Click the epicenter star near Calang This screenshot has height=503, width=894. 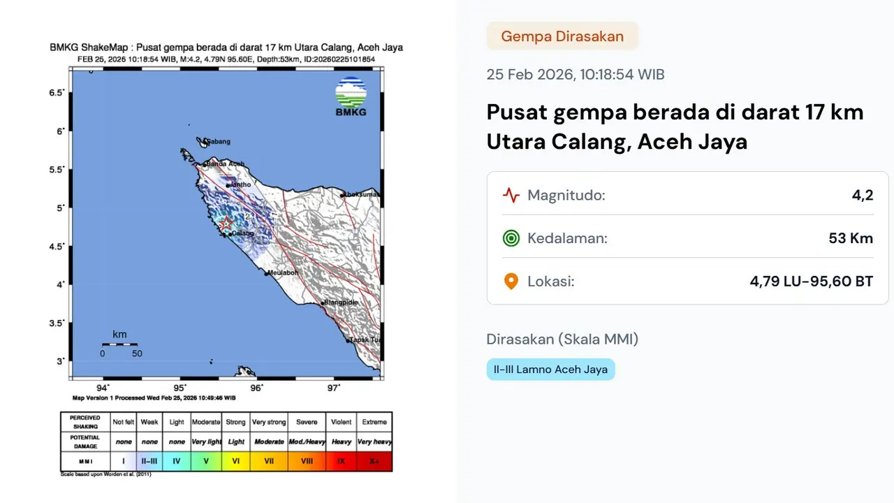[227, 224]
